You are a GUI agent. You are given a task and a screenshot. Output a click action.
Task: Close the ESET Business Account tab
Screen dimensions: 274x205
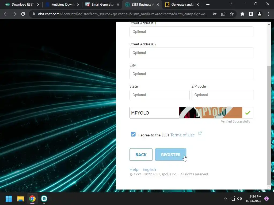[x=158, y=5]
